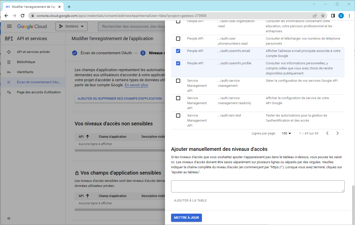Uncheck the userinfo.profile scope checkbox
355x225 pixels.
[178, 63]
